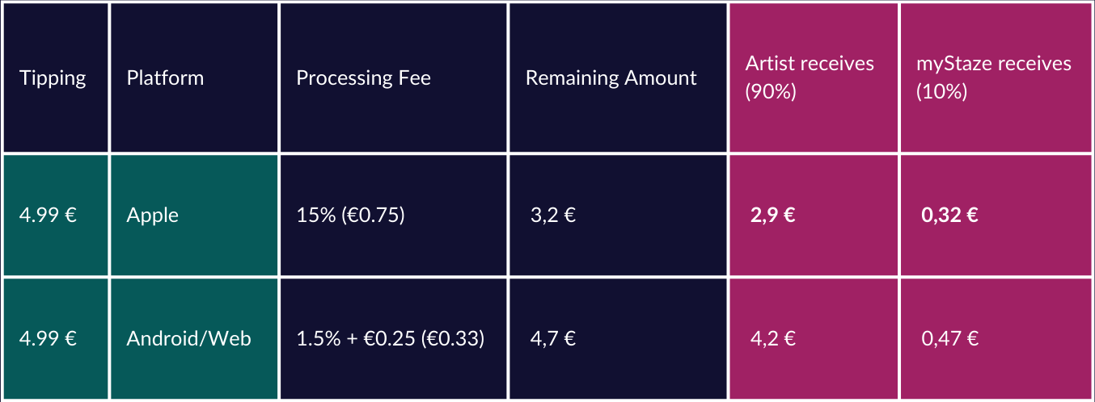Select the myStaze receives (10%) header
The height and width of the screenshot is (402, 1095).
(997, 77)
